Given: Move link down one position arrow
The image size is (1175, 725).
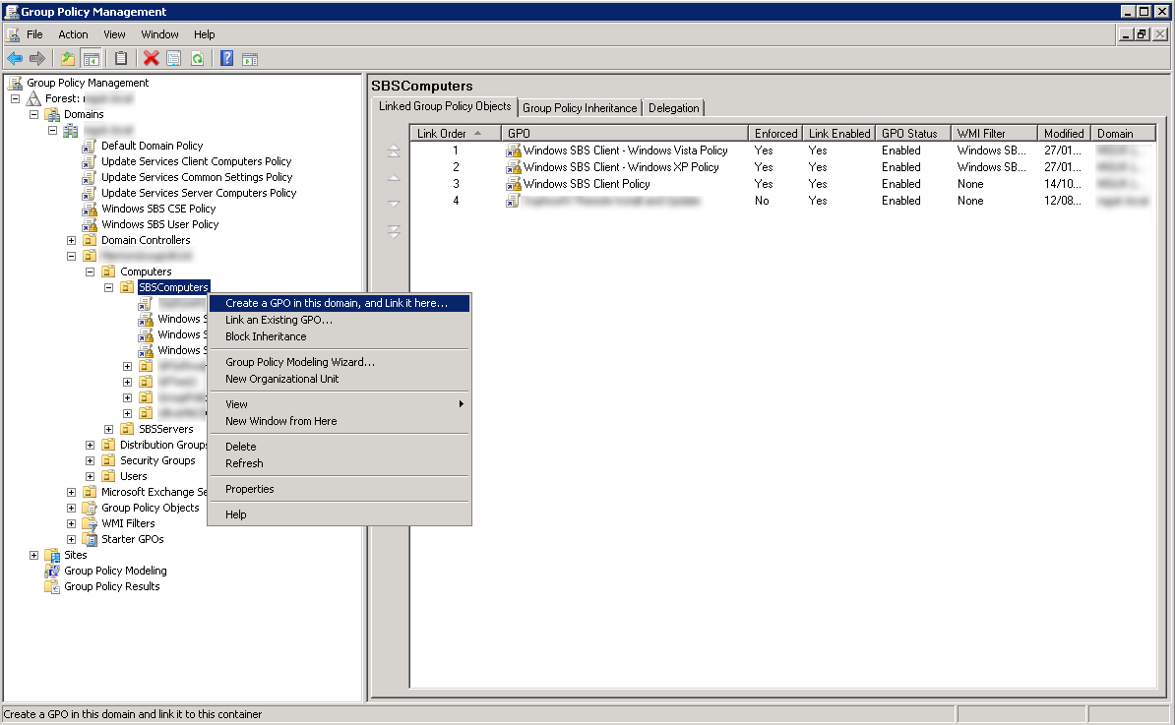Looking at the screenshot, I should (x=394, y=204).
